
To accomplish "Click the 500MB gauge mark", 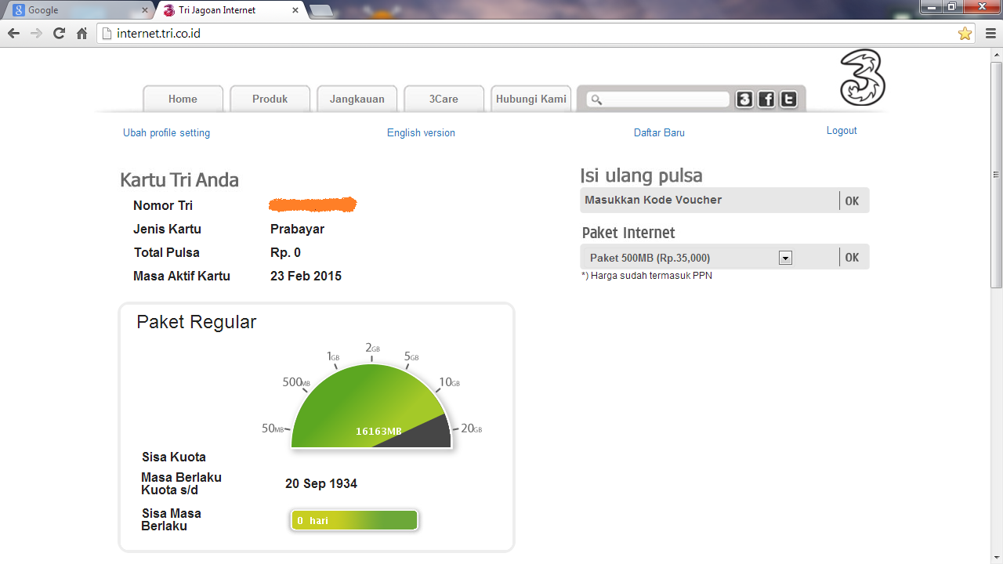I will 296,382.
